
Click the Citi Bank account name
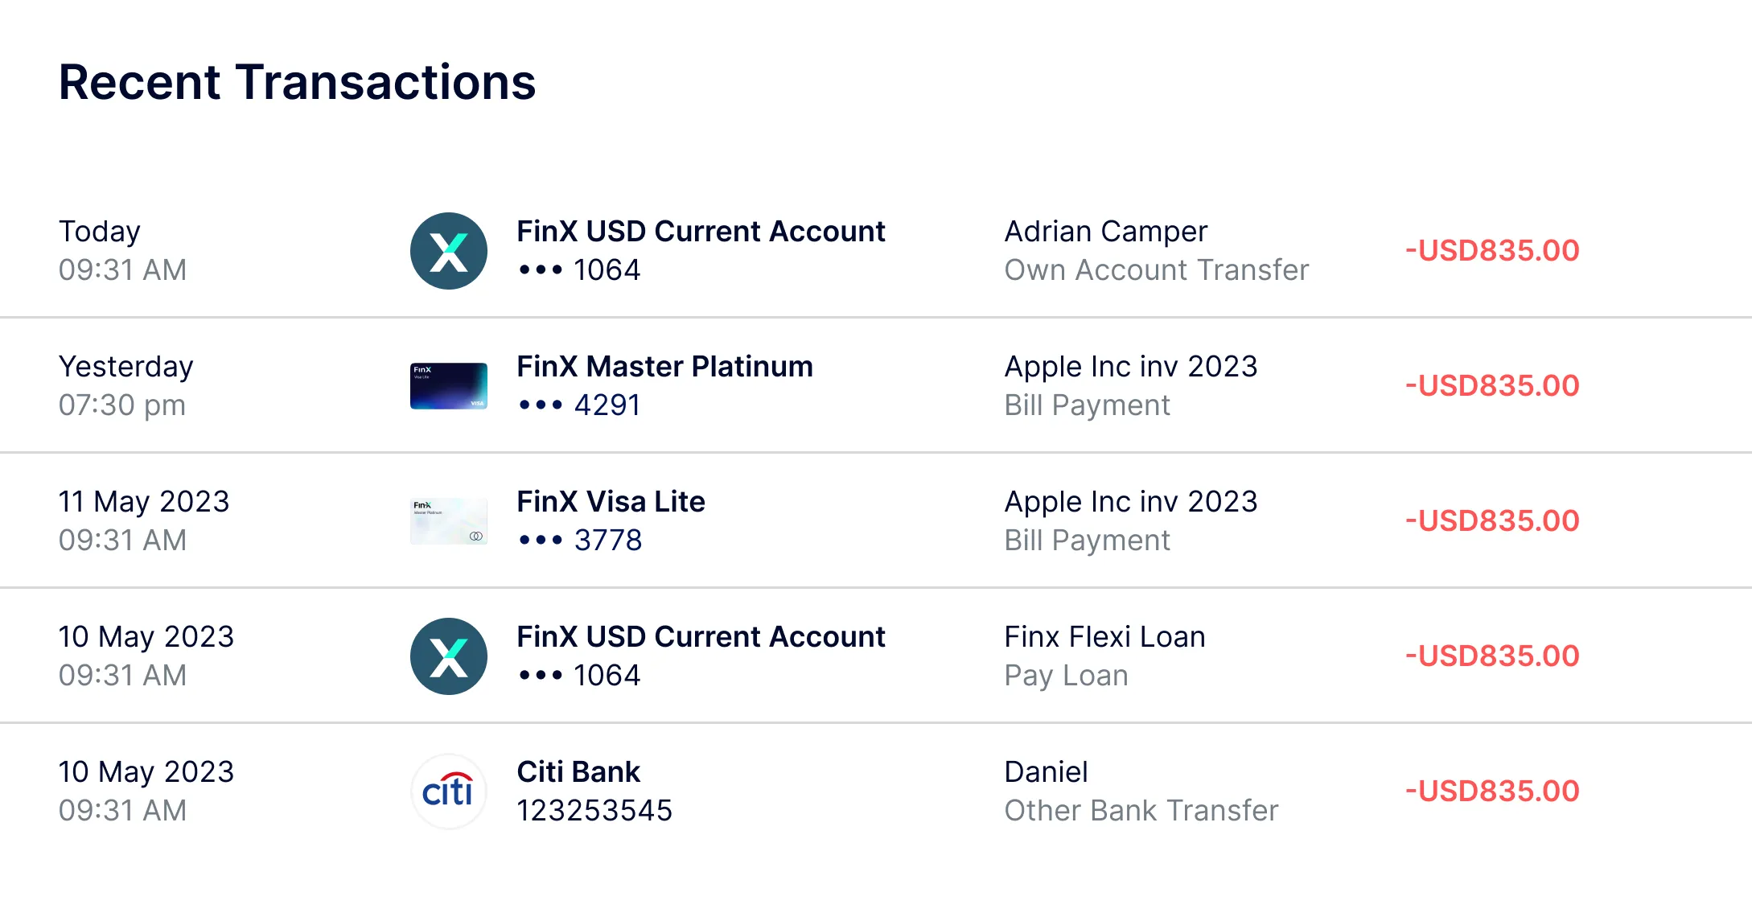point(578,772)
